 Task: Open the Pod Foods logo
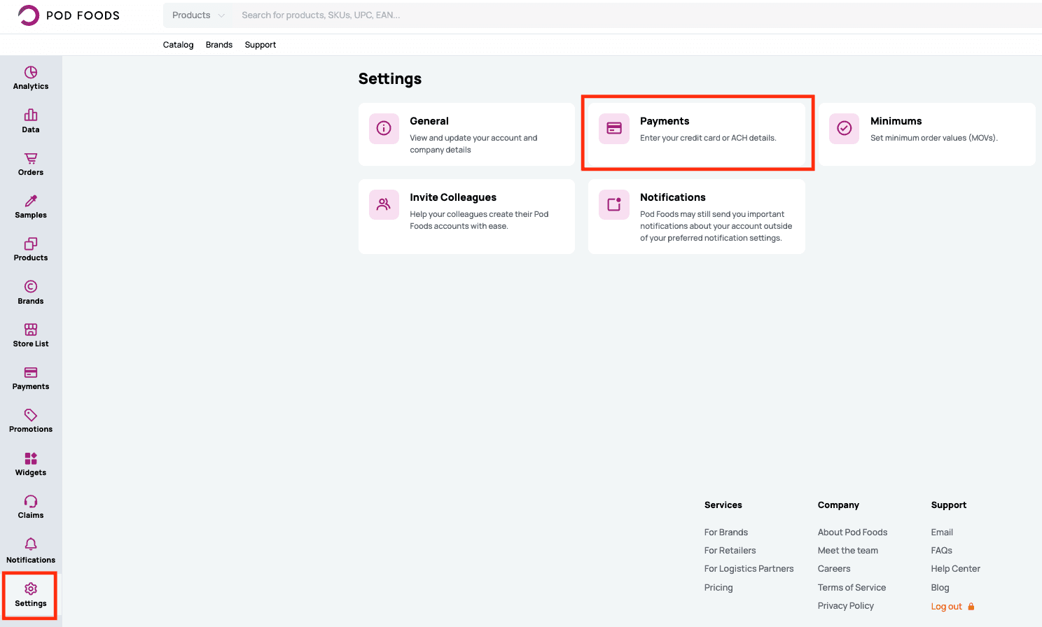pyautogui.click(x=68, y=15)
